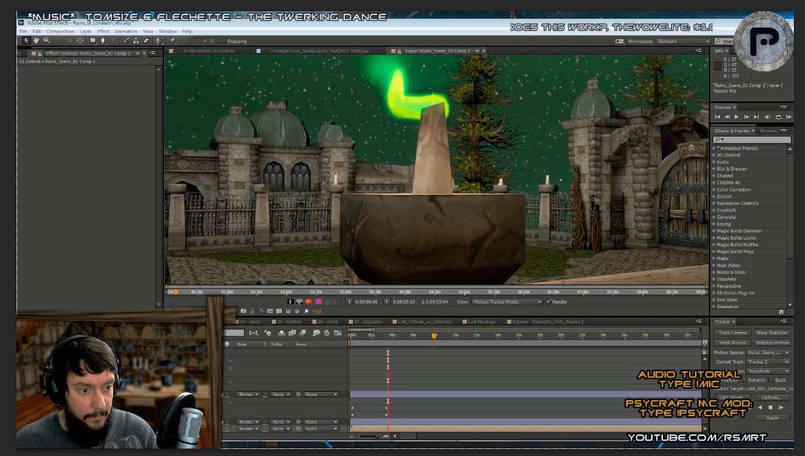Click the Effects list scroll-down arrow
This screenshot has width=805, height=456.
(x=789, y=305)
